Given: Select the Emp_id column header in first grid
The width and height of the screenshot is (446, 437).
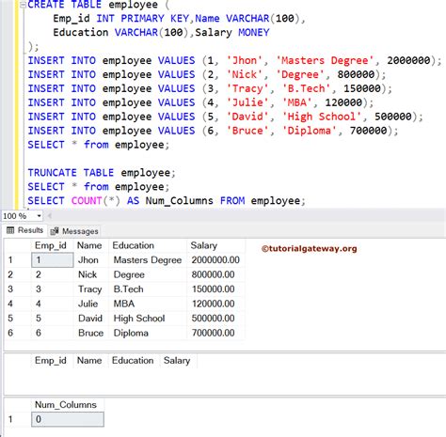Looking at the screenshot, I should pos(51,245).
